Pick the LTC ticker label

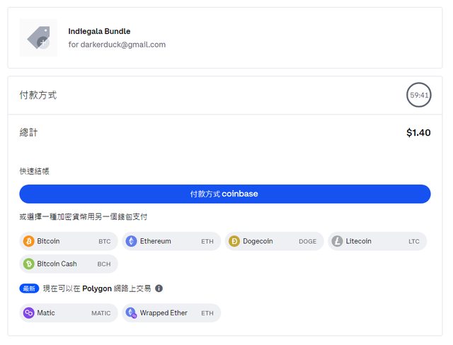[x=413, y=242]
